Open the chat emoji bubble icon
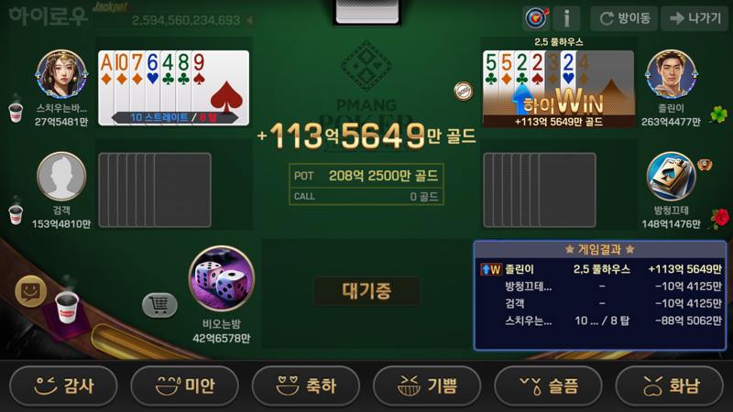Screen dimensions: 733x412 (x=31, y=291)
